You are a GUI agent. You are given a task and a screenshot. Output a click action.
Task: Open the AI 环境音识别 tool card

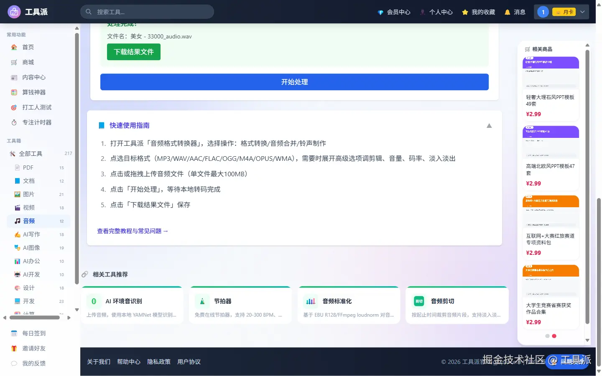[132, 305]
